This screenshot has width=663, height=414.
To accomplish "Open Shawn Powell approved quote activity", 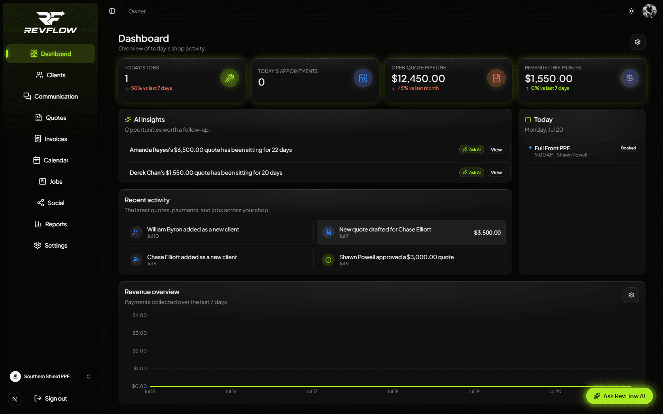I will [411, 258].
